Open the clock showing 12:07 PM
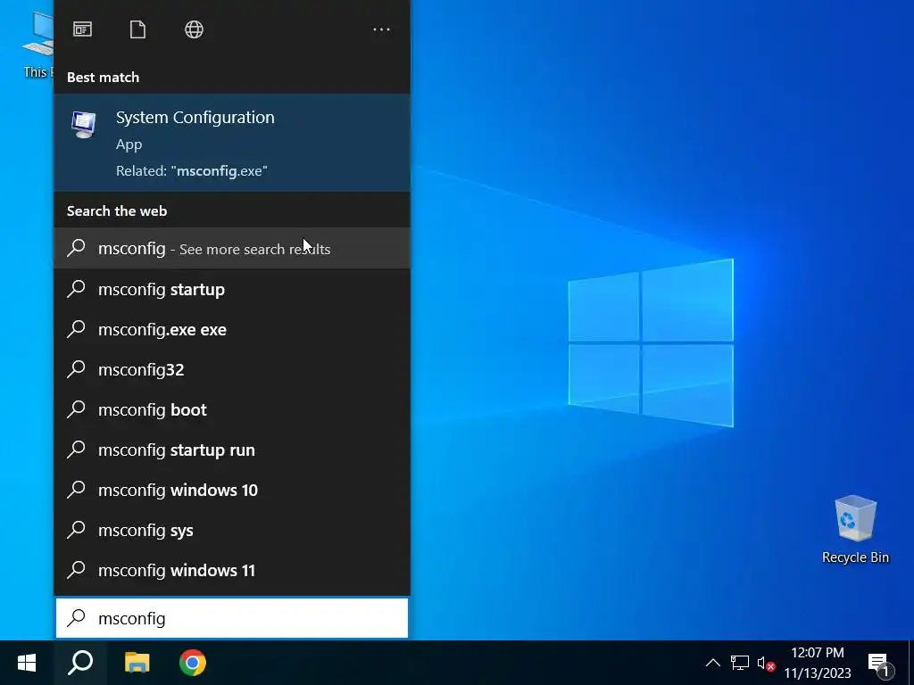Screen dimensions: 914x685 coord(818,663)
